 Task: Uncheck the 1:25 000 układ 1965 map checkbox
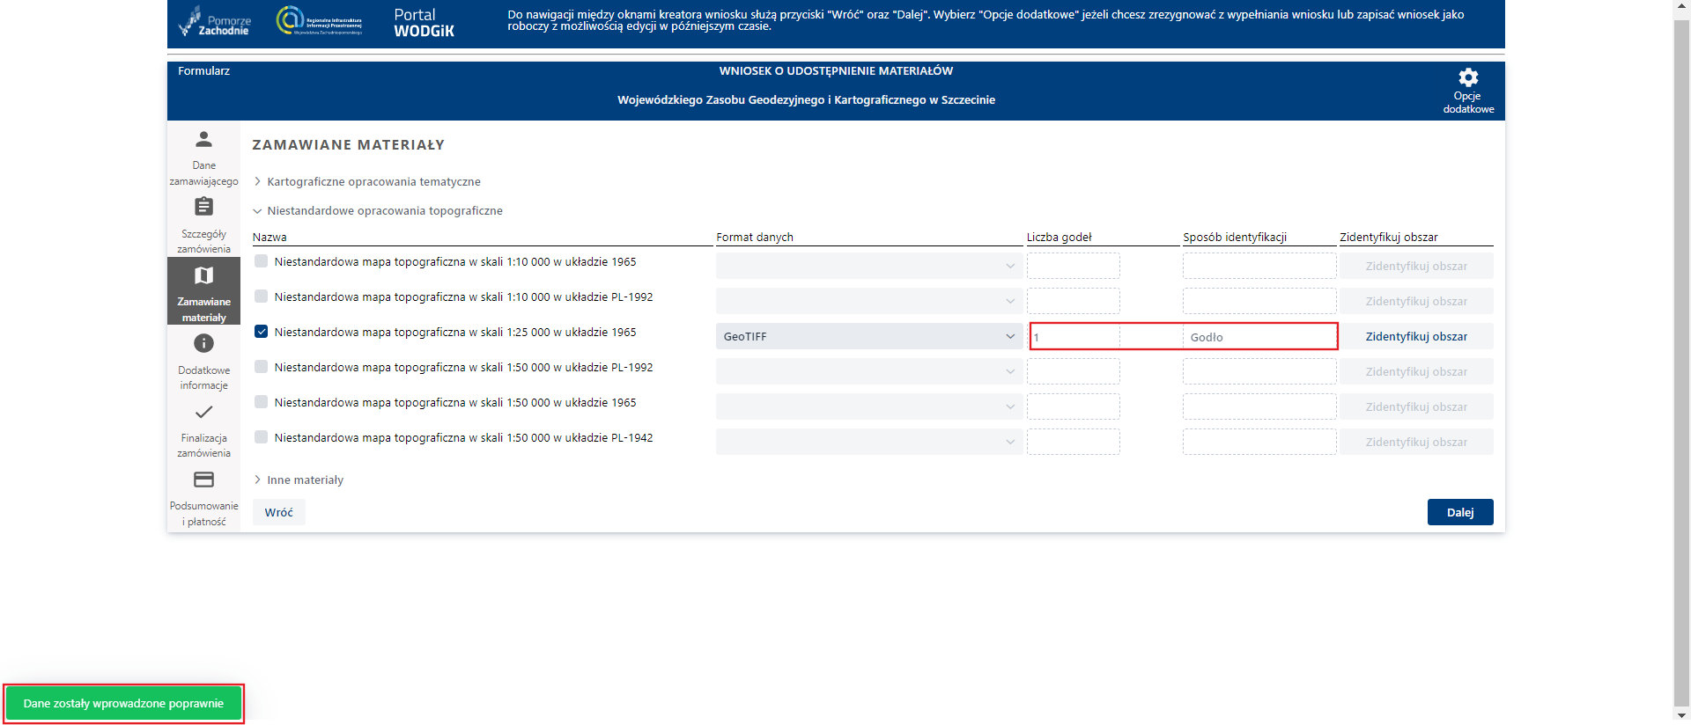click(x=262, y=332)
